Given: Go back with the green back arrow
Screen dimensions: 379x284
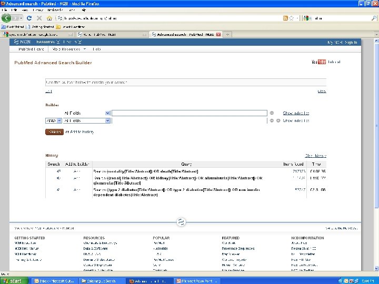Looking at the screenshot, I should [6, 18].
